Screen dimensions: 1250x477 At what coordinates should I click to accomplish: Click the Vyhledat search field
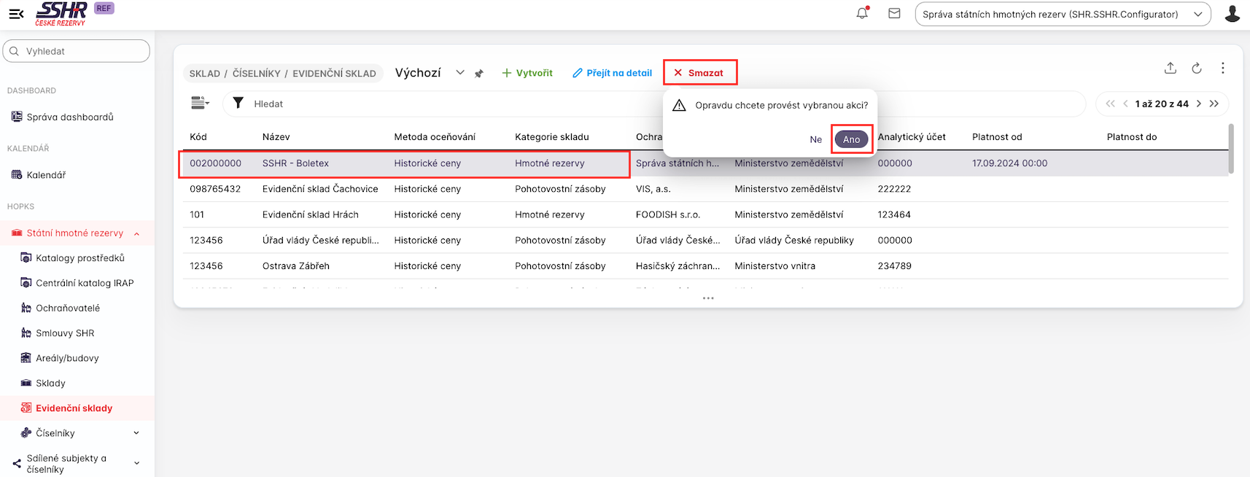coord(77,51)
